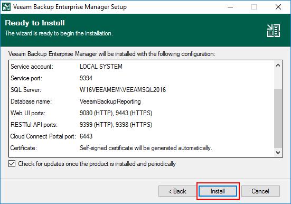This screenshot has width=291, height=204.
Task: Click the Veeam logo icon in title bar
Action: pyautogui.click(x=6, y=7)
